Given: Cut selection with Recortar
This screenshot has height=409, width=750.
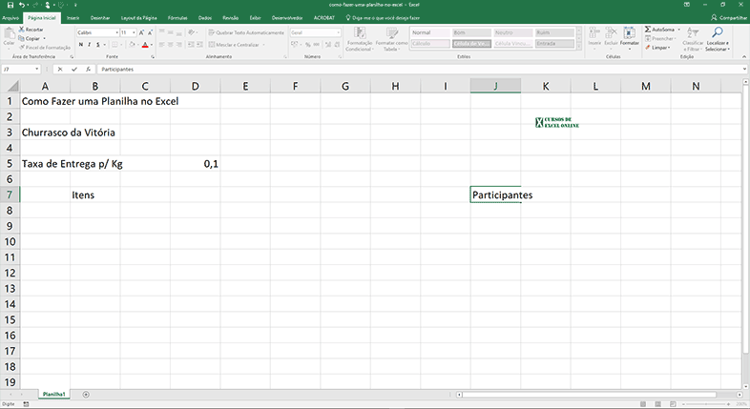Looking at the screenshot, I should pyautogui.click(x=31, y=30).
